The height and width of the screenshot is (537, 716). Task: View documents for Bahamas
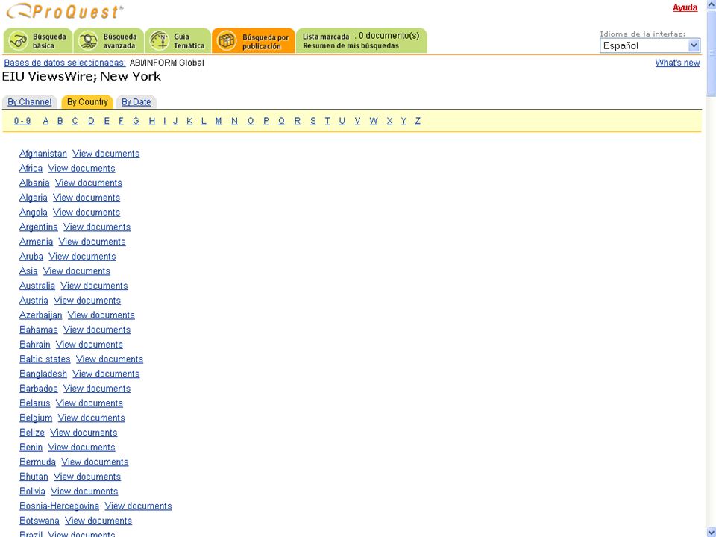tap(97, 330)
